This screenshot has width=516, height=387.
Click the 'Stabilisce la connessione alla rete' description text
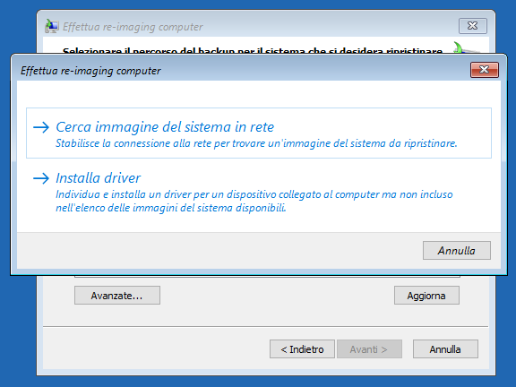[256, 143]
